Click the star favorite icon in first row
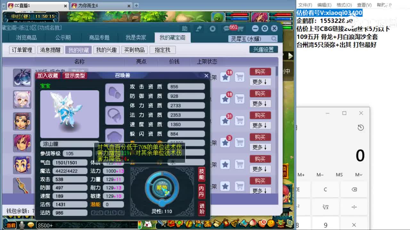Viewport: 410px width, 230px height. click(x=225, y=77)
